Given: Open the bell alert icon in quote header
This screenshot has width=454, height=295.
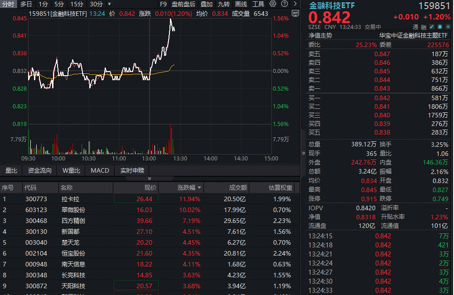Looking at the screenshot, I should coord(440,27).
